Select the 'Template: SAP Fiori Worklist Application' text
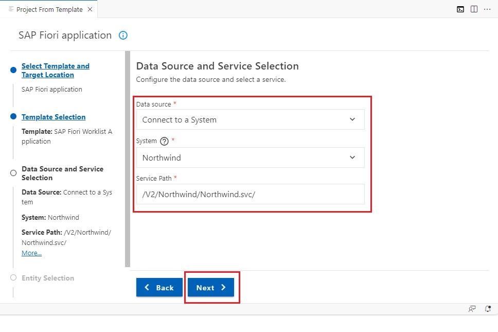The height and width of the screenshot is (332, 498). [x=67, y=136]
